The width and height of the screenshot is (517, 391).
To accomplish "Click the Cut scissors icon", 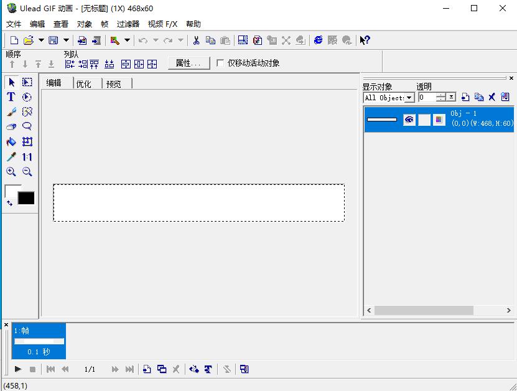I will (196, 40).
